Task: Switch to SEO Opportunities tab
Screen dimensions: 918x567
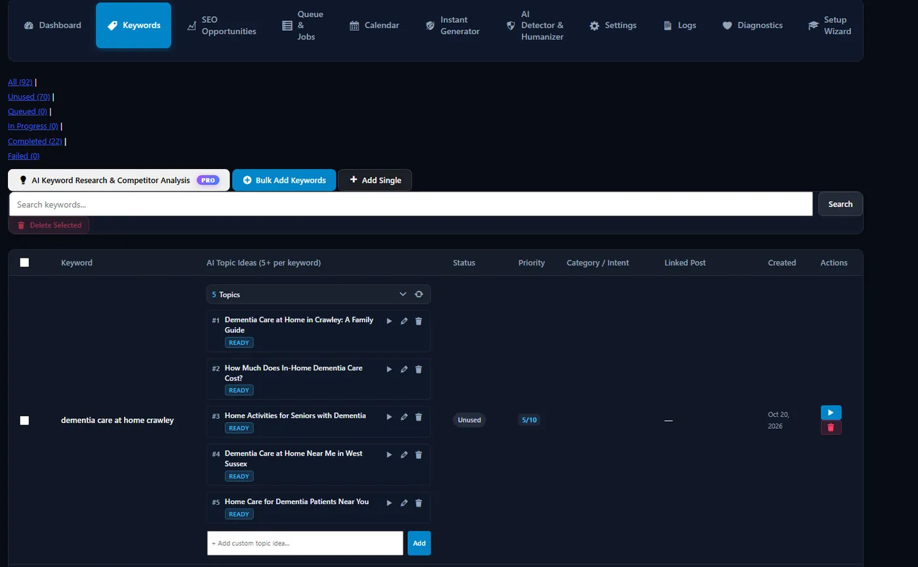Action: 221,26
